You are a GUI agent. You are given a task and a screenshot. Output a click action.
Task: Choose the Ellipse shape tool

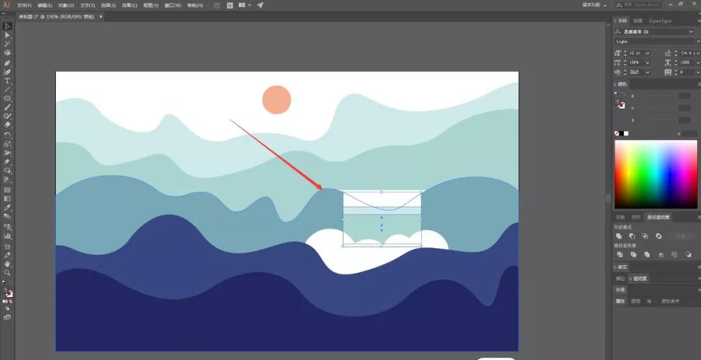click(8, 98)
